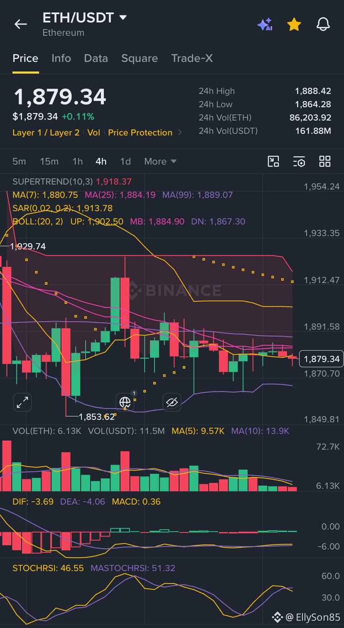Tap the MA(25): 1,884.19 label

[120, 195]
